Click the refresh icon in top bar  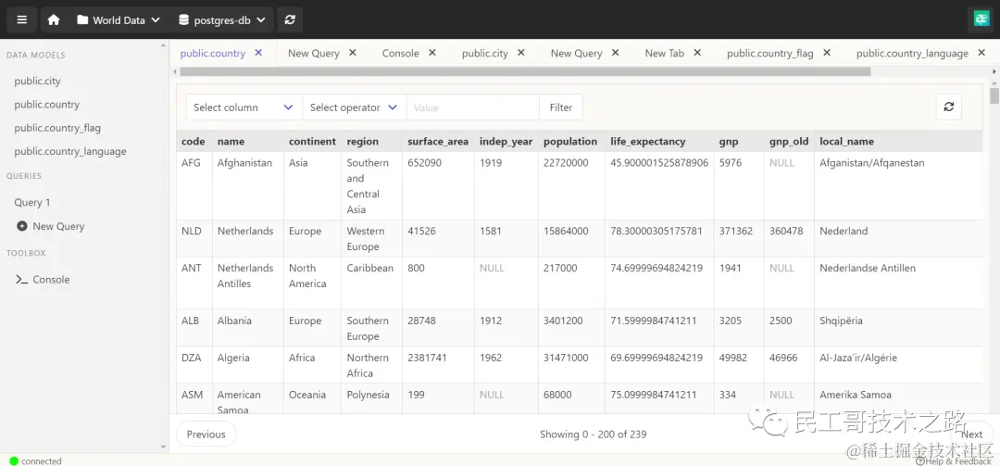click(x=290, y=19)
